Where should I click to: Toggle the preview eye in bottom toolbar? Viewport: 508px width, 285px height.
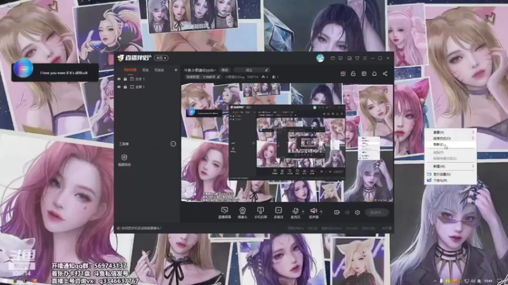(347, 212)
